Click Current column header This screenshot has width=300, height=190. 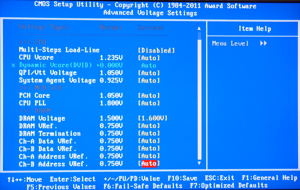[x=151, y=28]
